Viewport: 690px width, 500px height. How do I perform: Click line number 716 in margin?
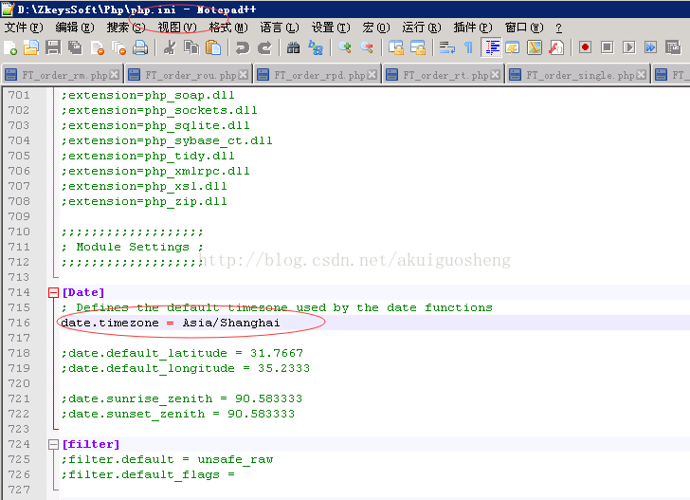click(x=19, y=323)
